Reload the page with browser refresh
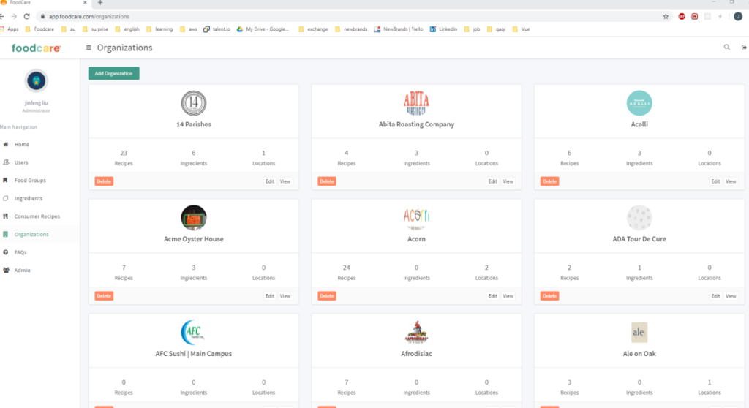The width and height of the screenshot is (749, 408). coord(27,16)
